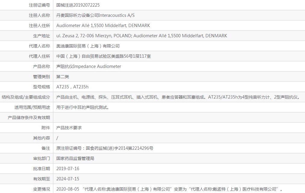Click remark 原注册证编号 2014第2214296号
The height and width of the screenshot is (193, 305).
[x=105, y=148]
